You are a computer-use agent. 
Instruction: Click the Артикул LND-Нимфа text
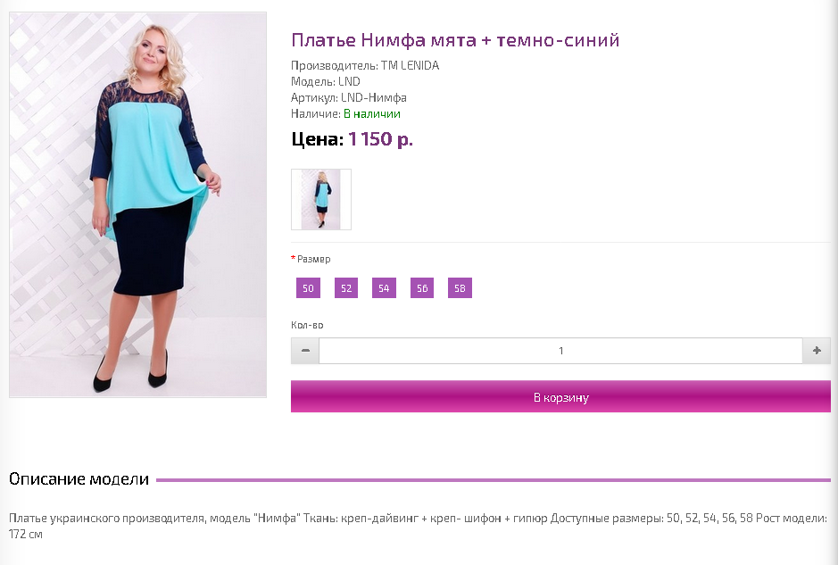pyautogui.click(x=349, y=98)
